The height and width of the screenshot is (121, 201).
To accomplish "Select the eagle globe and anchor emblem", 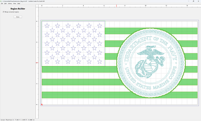I will point(150,62).
